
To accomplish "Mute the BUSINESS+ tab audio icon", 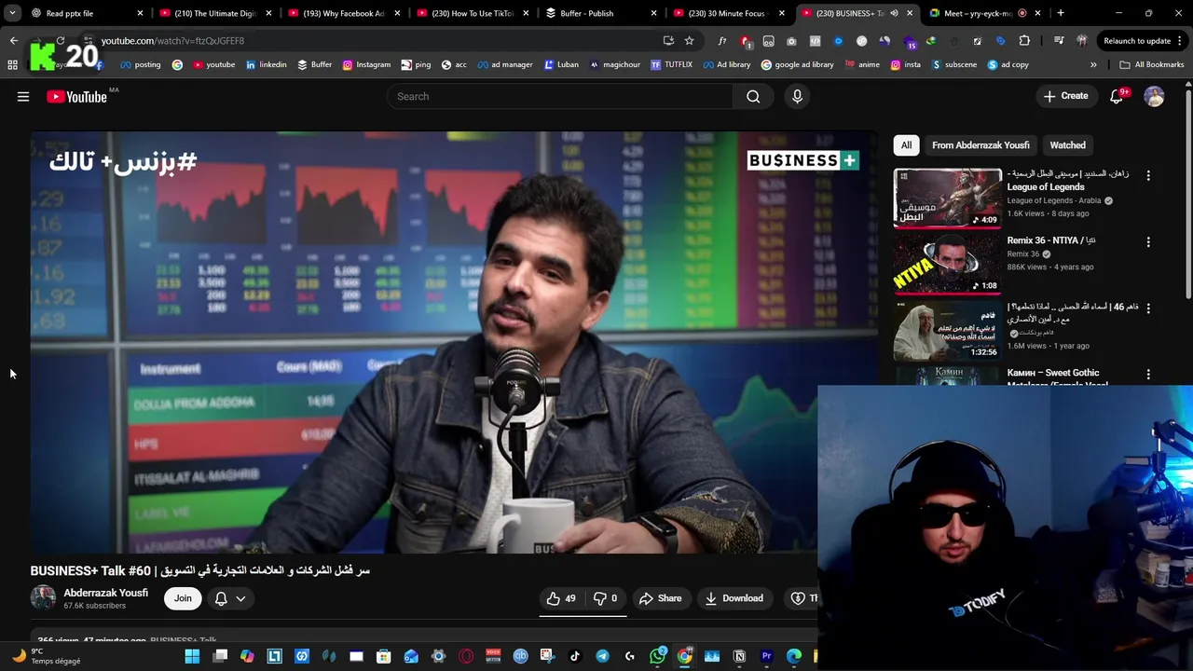I will coord(894,13).
